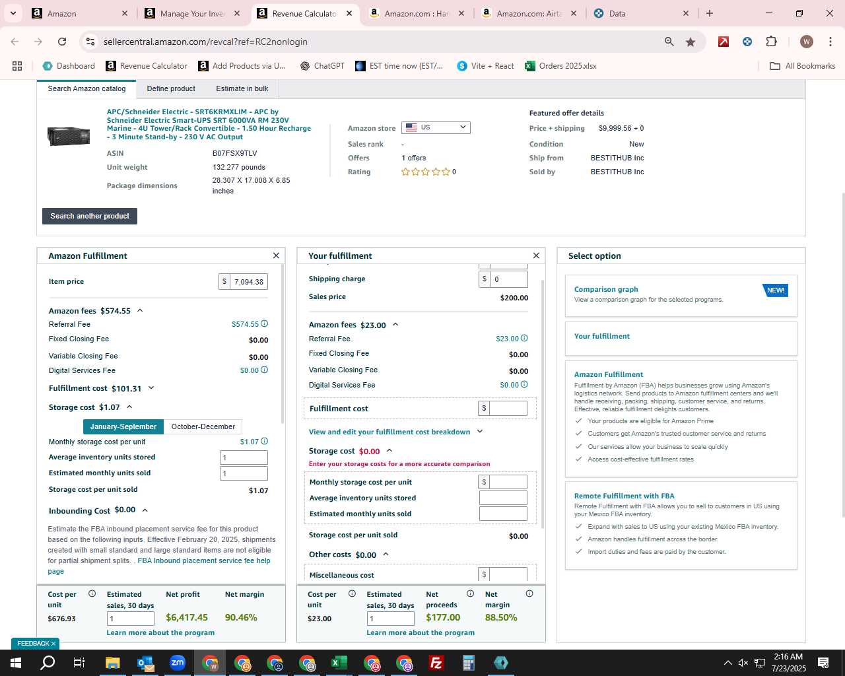Switch to Estimate in bulk tab
Image resolution: width=845 pixels, height=676 pixels.
pos(242,88)
